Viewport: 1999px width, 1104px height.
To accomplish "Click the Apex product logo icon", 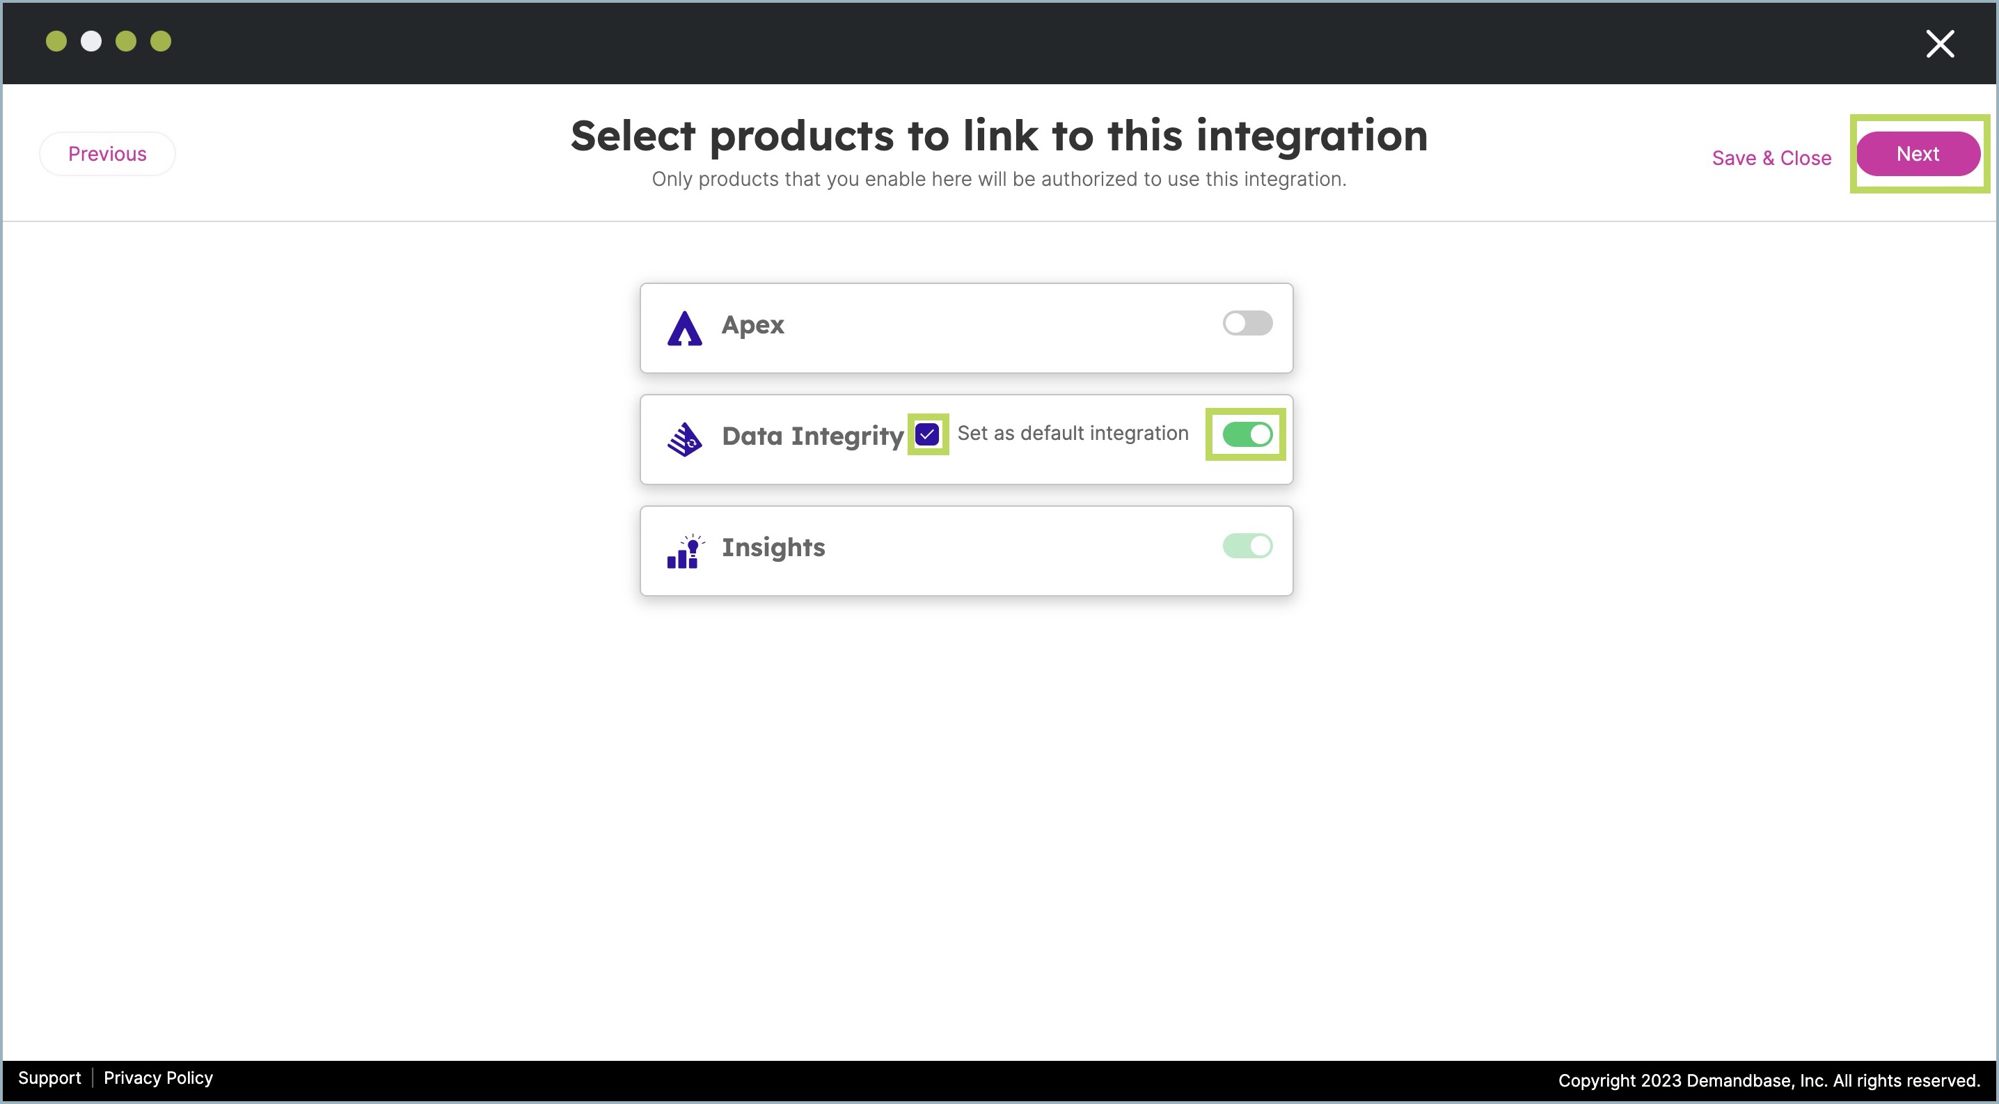I will coord(684,328).
